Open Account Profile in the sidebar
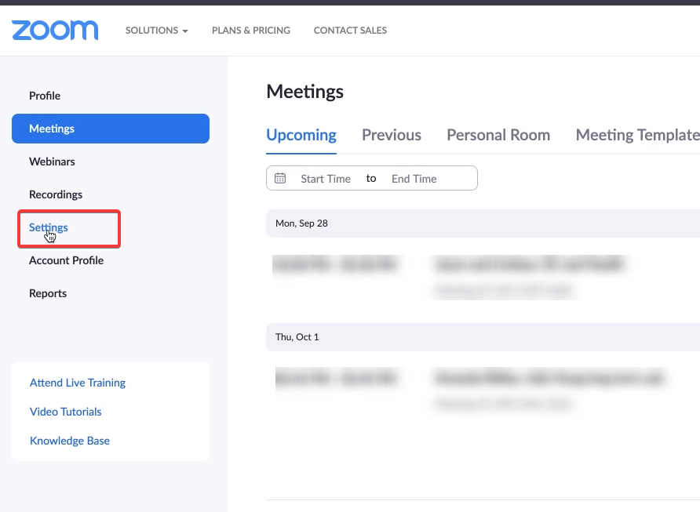Viewport: 700px width, 512px height. pyautogui.click(x=66, y=260)
